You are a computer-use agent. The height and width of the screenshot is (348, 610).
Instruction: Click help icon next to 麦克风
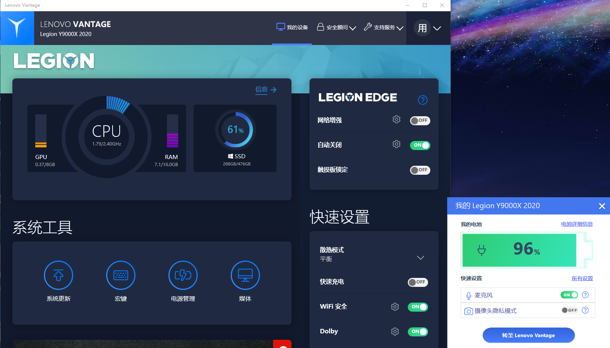585,295
